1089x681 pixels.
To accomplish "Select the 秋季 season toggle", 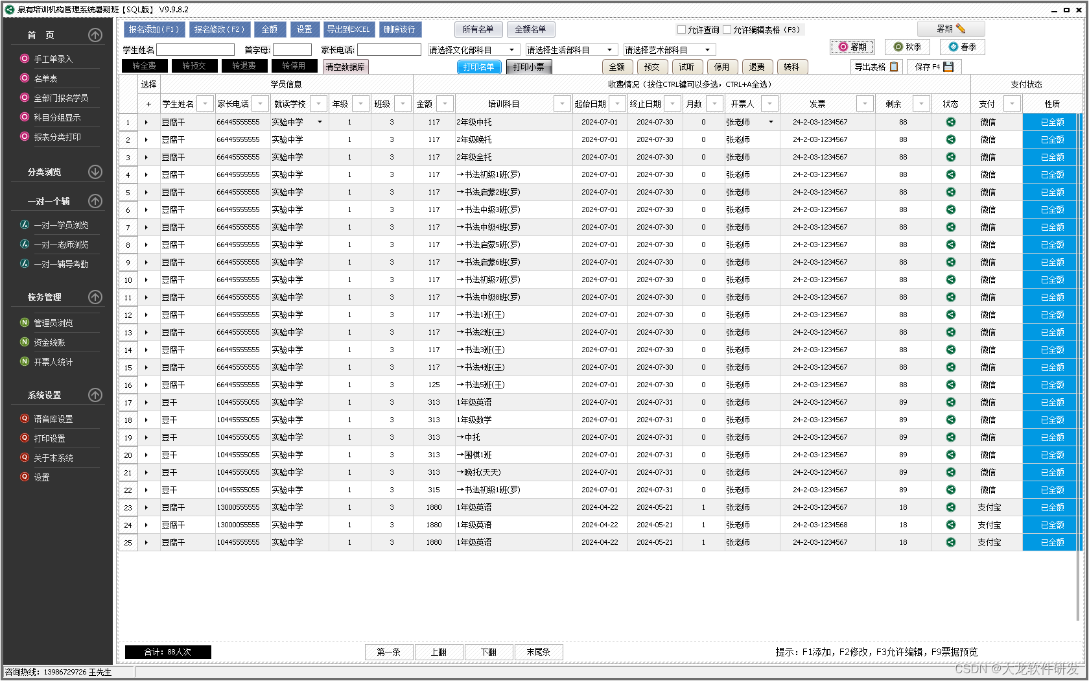I will point(907,47).
